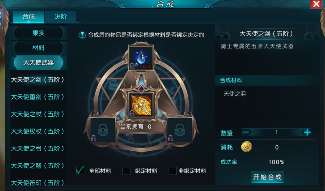Click the gold coin cost icon
Viewport: 325px width, 191px height.
point(246,147)
